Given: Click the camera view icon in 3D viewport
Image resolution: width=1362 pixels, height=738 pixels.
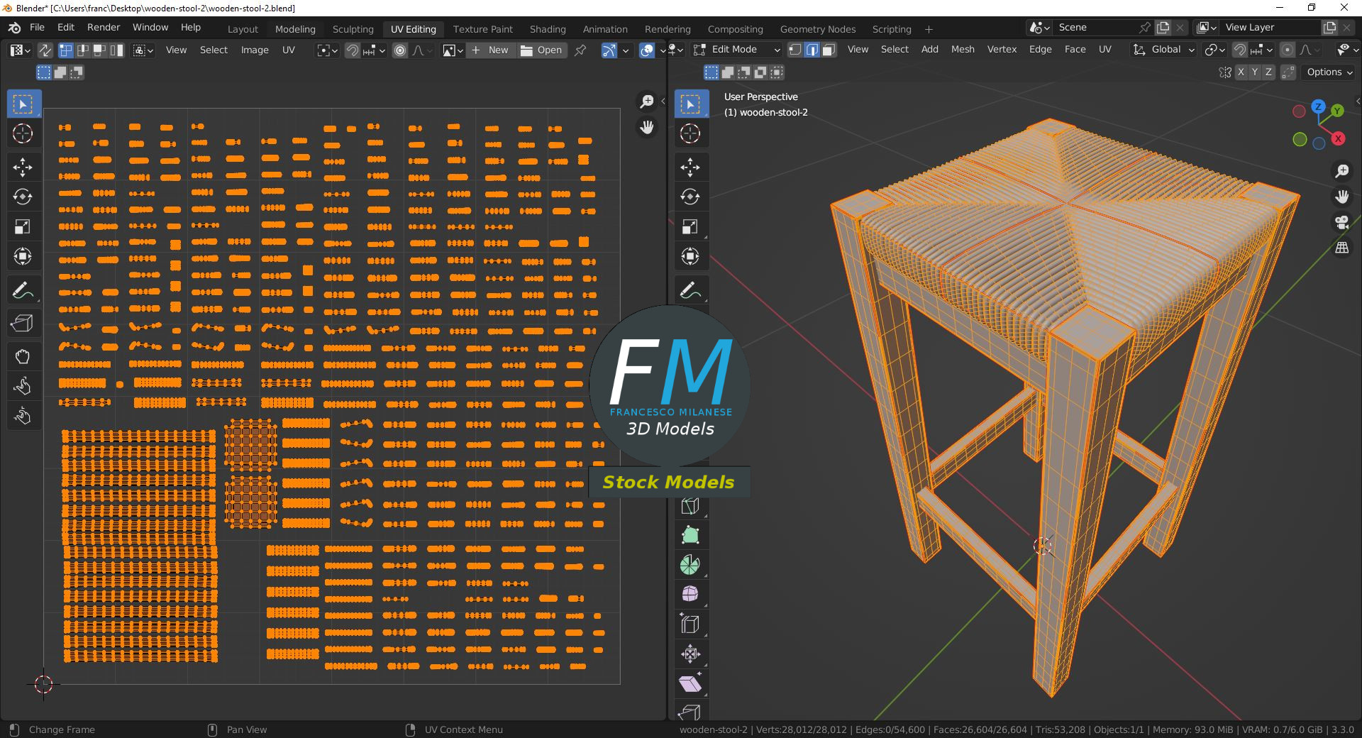Looking at the screenshot, I should [x=1341, y=222].
